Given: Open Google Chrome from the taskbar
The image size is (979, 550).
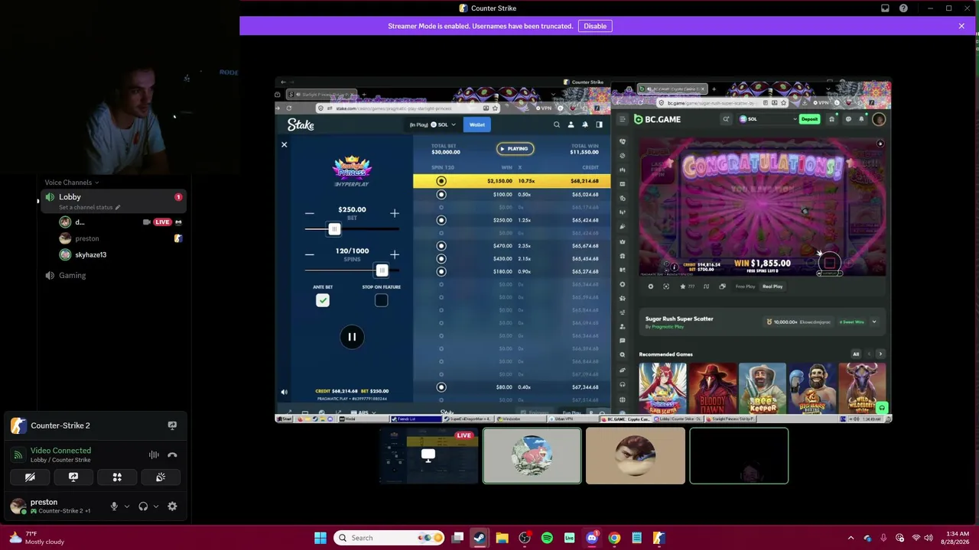Looking at the screenshot, I should (614, 538).
